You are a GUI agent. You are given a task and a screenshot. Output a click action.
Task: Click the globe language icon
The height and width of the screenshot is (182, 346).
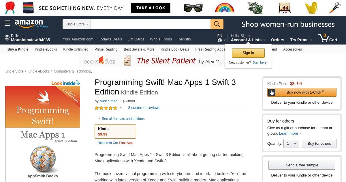[220, 40]
